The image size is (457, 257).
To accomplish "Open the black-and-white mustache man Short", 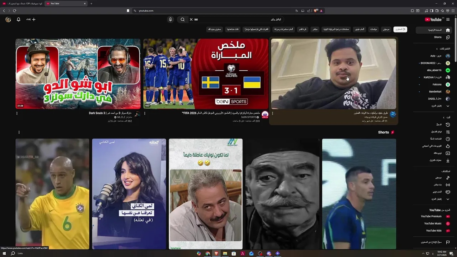I will [x=282, y=194].
